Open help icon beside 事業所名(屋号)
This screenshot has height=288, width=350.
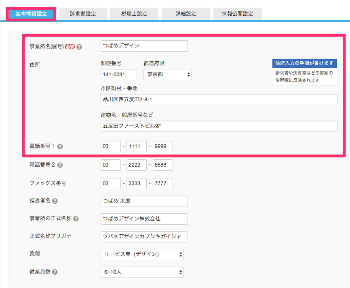(79, 47)
